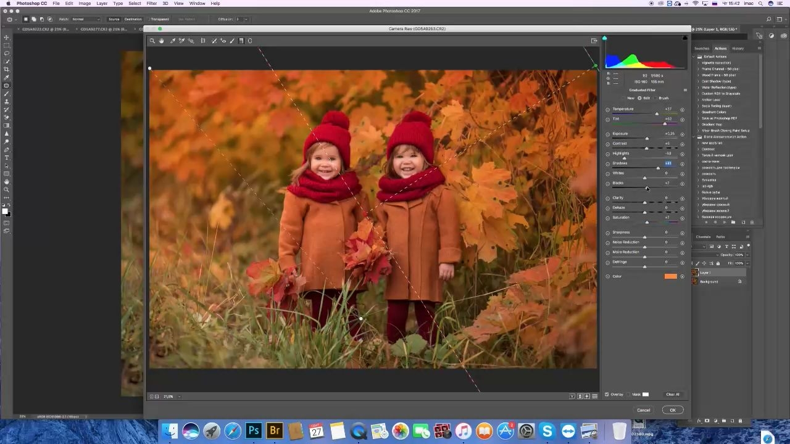Click the Temperature slider handle
This screenshot has width=790, height=444.
(x=657, y=114)
